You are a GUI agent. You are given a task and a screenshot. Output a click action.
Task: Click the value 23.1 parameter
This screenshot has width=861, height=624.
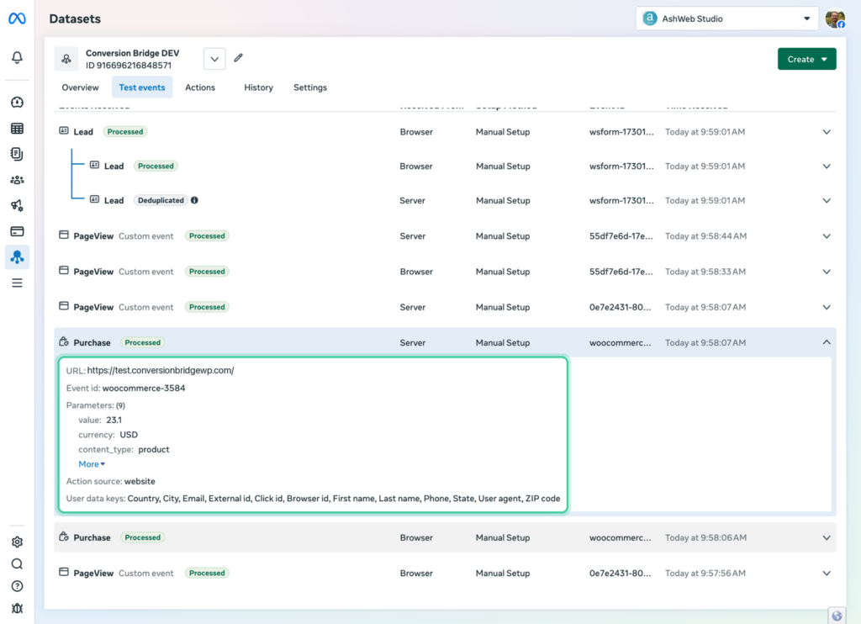click(100, 420)
